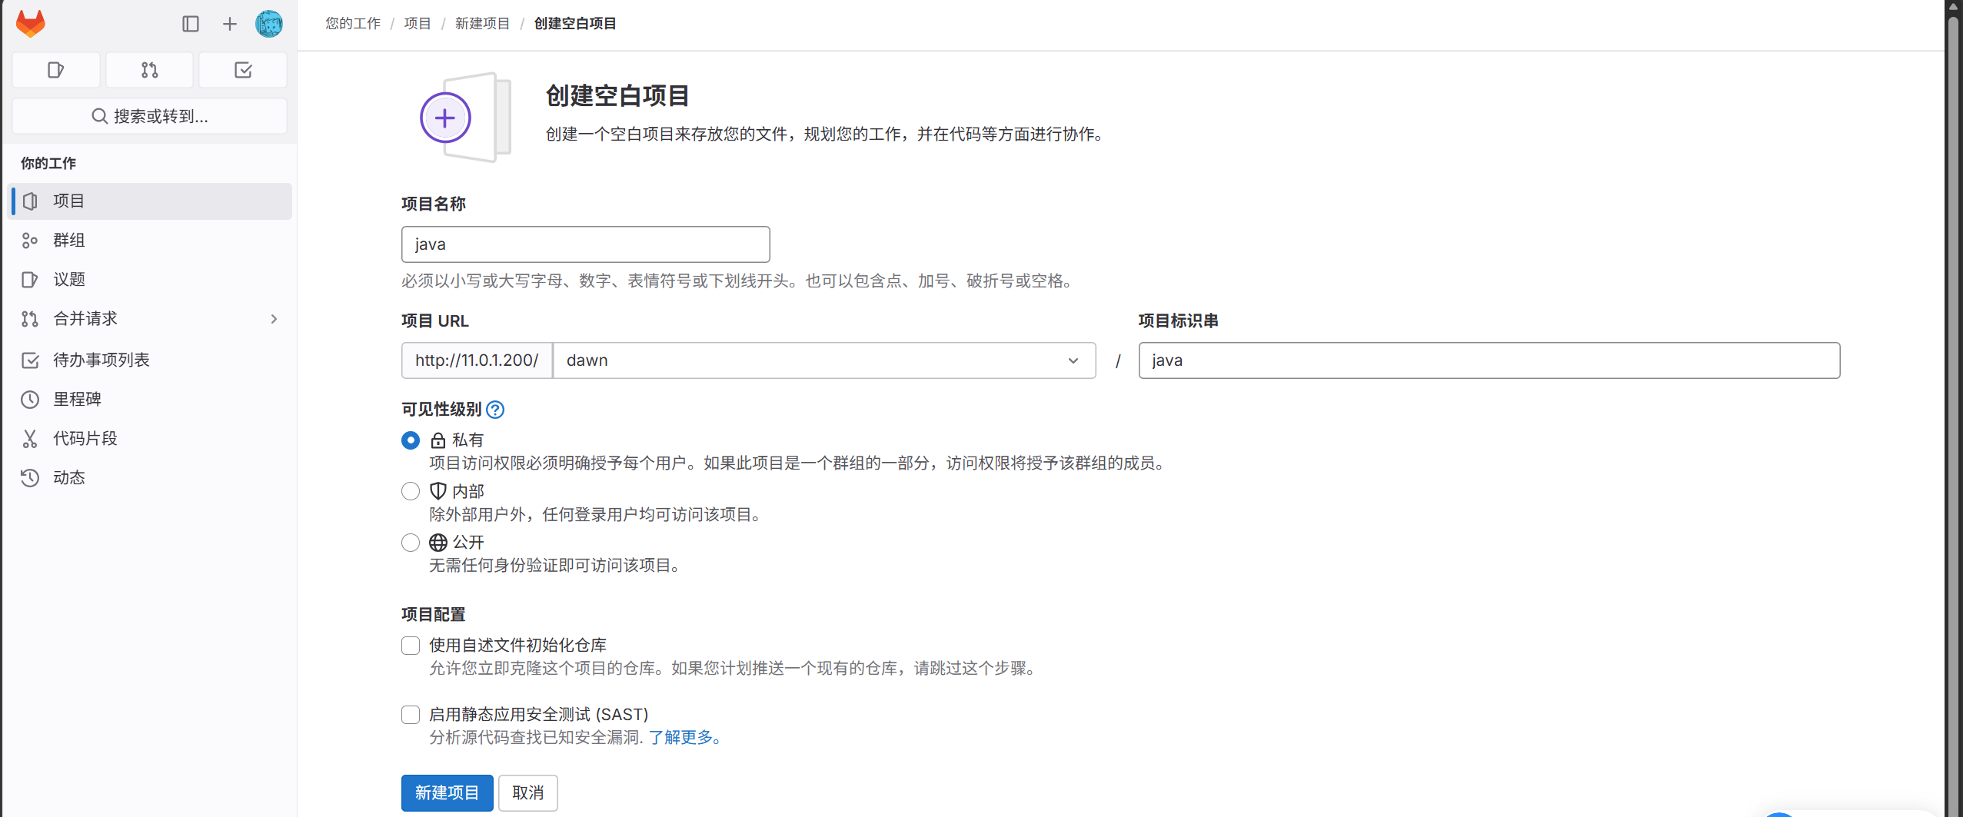Open 群组 in the sidebar

pyautogui.click(x=150, y=241)
